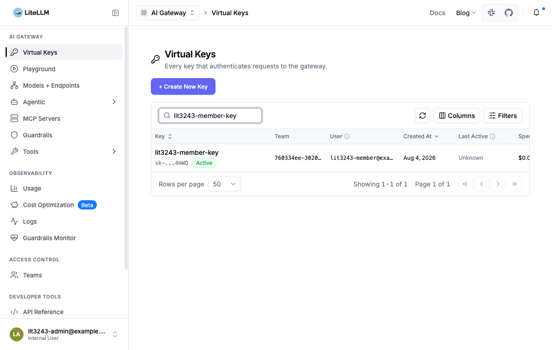Click the Active status badge

click(x=204, y=163)
